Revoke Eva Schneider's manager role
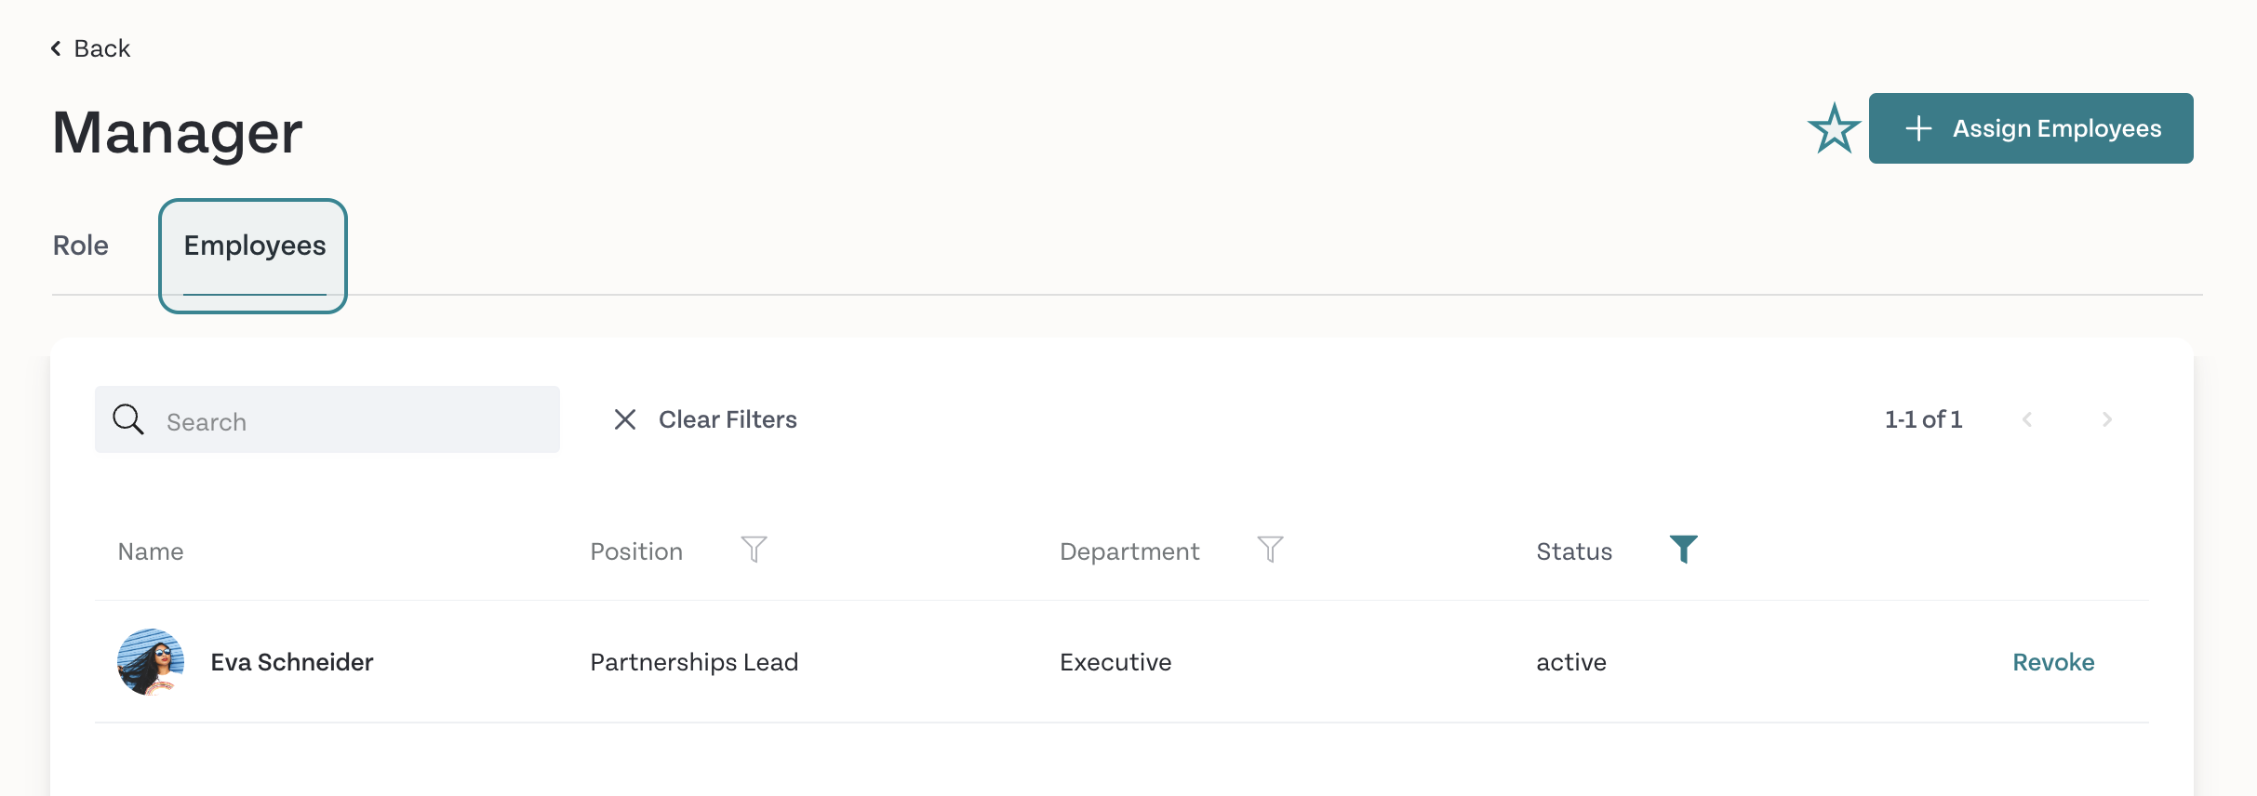The image size is (2257, 796). click(x=2053, y=662)
